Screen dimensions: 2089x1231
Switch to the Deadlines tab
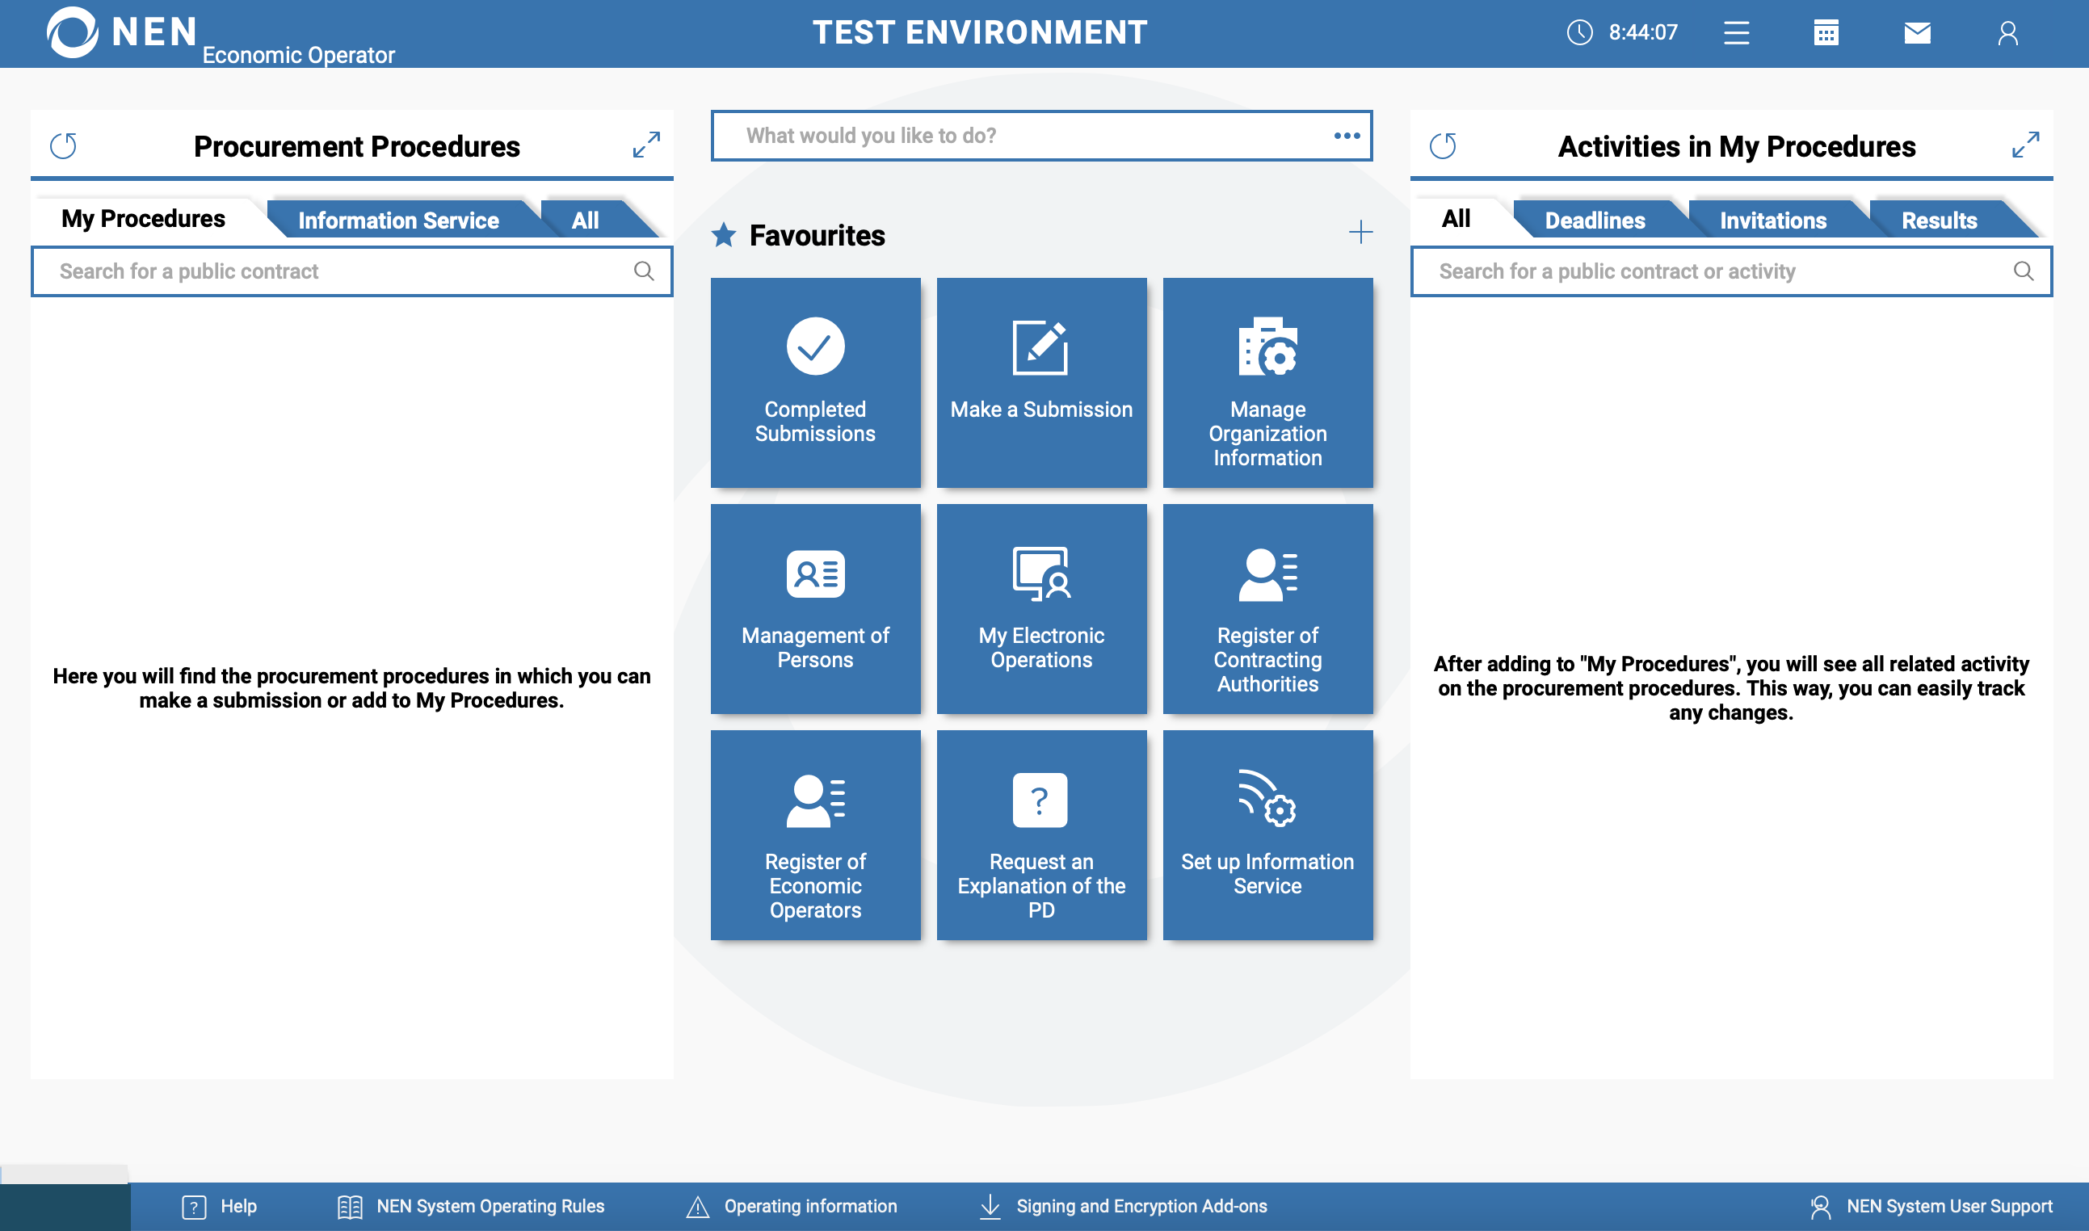click(x=1595, y=221)
